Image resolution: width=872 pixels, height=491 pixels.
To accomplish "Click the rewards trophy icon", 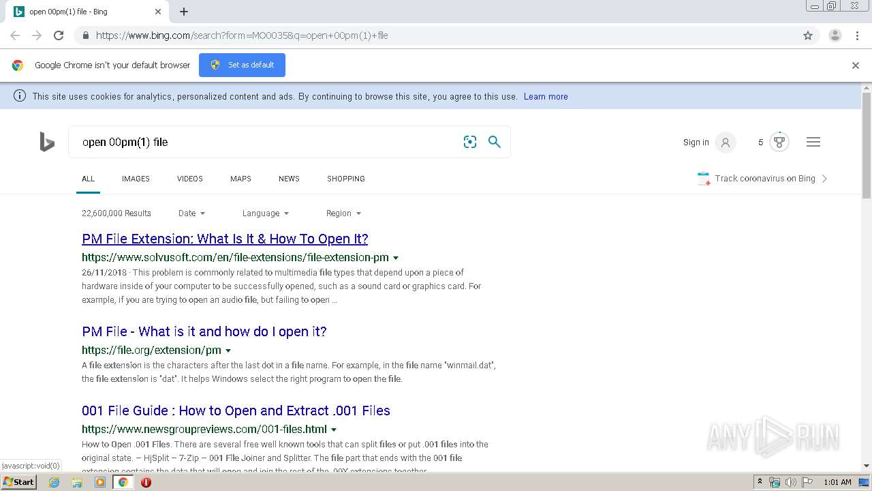I will (x=779, y=142).
